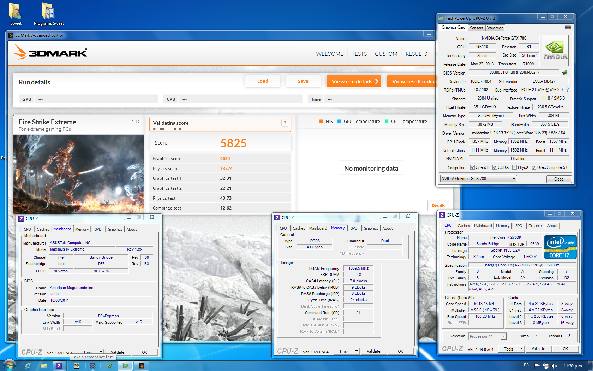The width and height of the screenshot is (593, 371).
Task: Switch to the Sensors tab in GPU-Z
Action: [476, 28]
